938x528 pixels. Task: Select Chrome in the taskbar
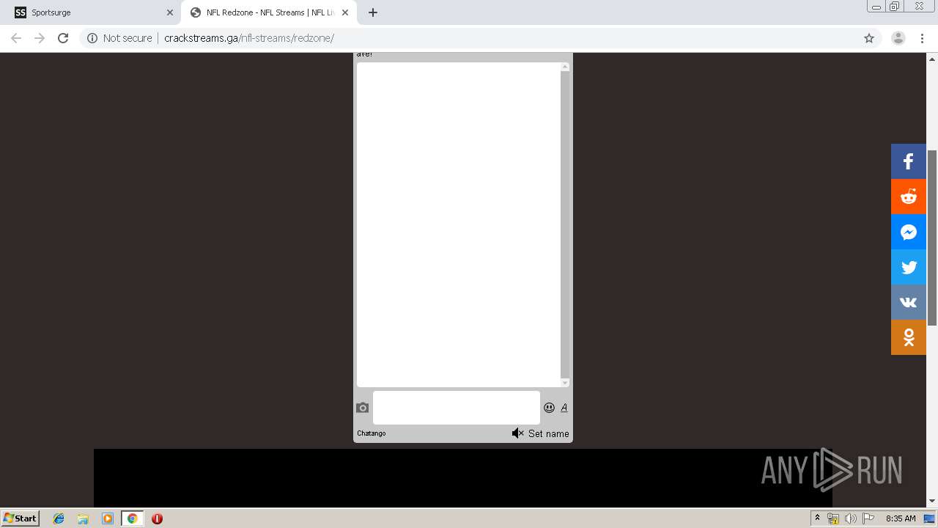tap(133, 518)
